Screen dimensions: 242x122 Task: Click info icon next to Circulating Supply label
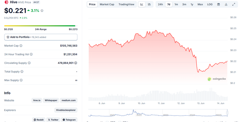click(x=29, y=63)
